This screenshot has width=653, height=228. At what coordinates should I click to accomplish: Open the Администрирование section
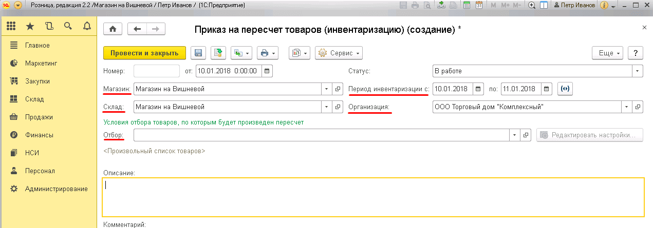[x=56, y=189]
